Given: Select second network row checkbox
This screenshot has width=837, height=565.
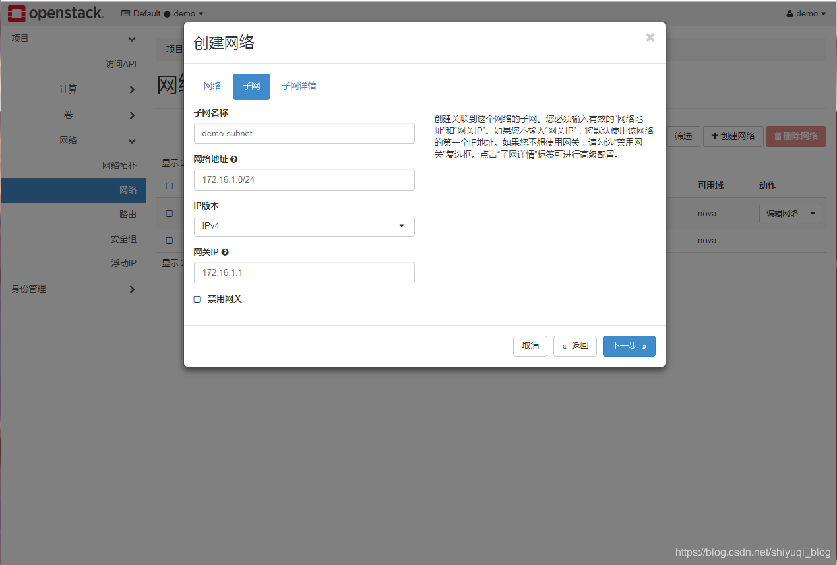Looking at the screenshot, I should pyautogui.click(x=170, y=241).
